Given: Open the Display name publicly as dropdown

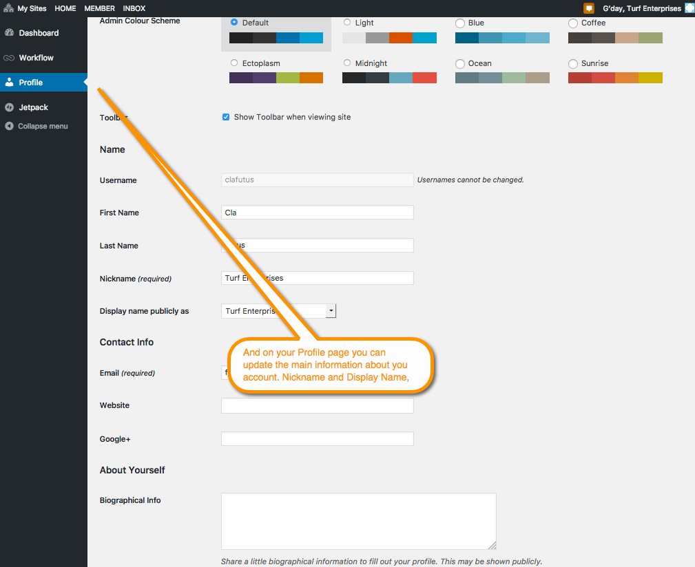Looking at the screenshot, I should [331, 310].
